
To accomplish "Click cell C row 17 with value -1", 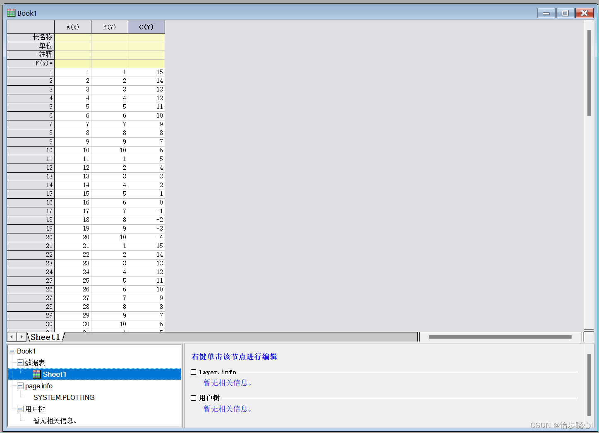I will click(x=146, y=211).
